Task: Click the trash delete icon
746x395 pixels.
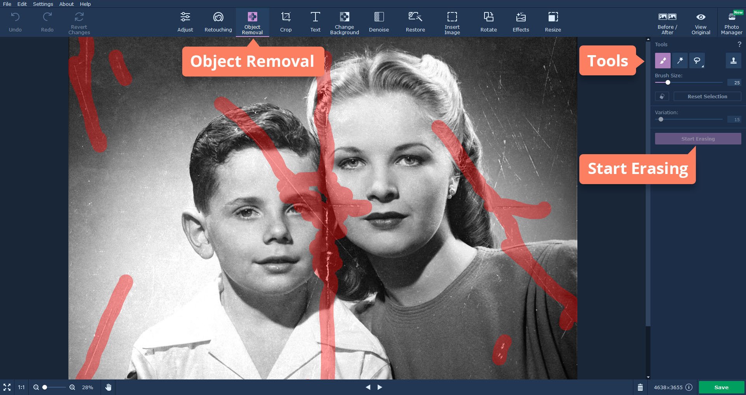Action: pos(640,387)
